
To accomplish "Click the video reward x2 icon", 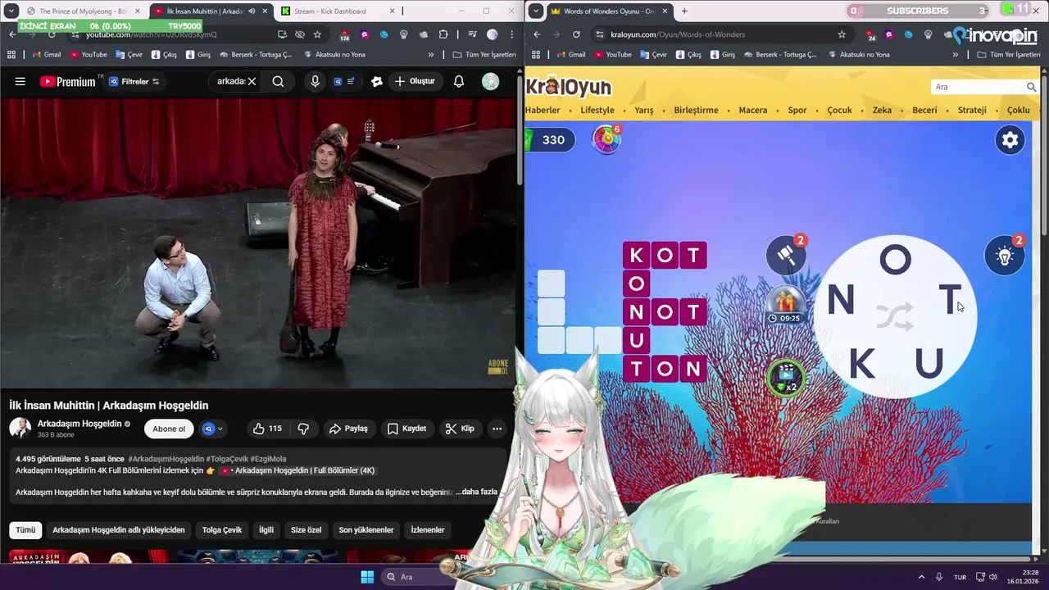I will [x=786, y=378].
